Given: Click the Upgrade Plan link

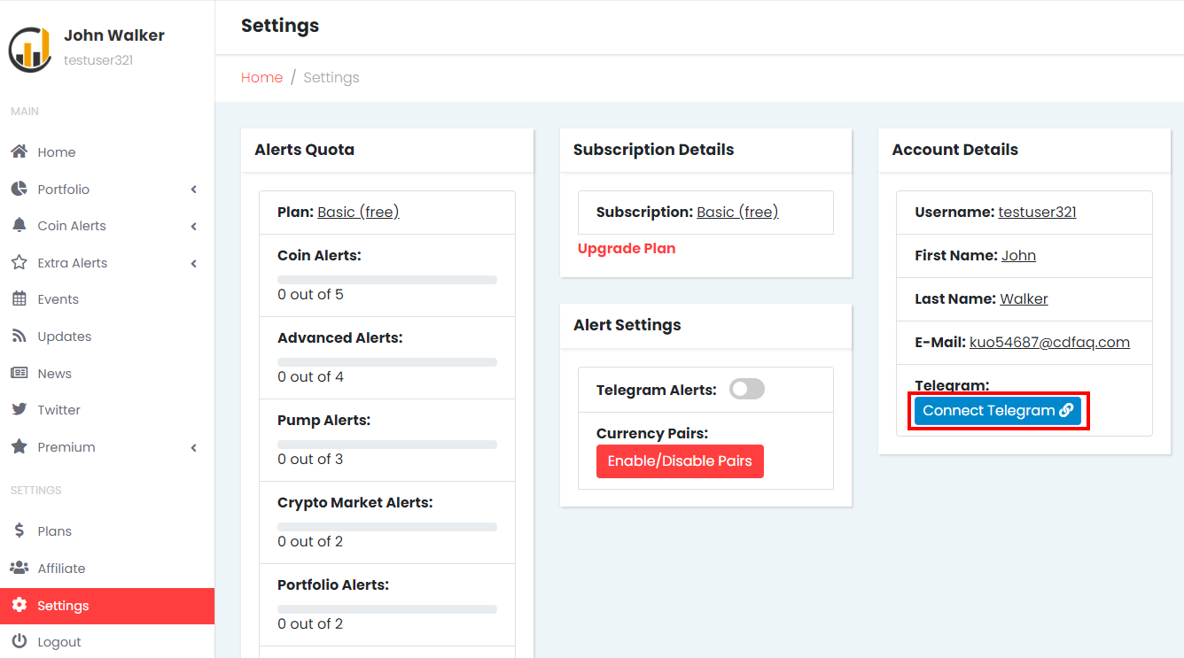Looking at the screenshot, I should tap(627, 248).
